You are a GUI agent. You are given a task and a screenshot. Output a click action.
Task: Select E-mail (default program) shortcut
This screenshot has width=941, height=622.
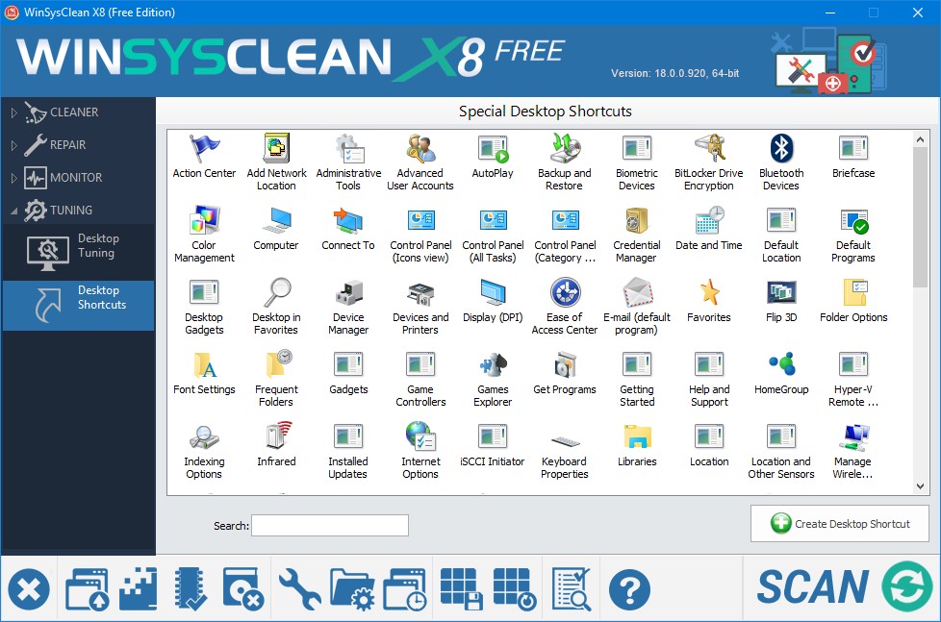coord(637,292)
